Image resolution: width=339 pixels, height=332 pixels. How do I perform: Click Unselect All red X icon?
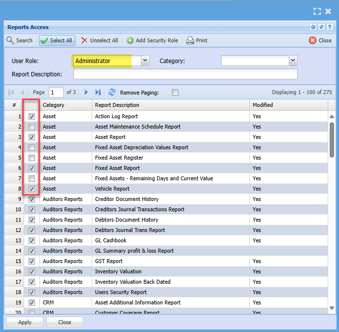point(84,40)
